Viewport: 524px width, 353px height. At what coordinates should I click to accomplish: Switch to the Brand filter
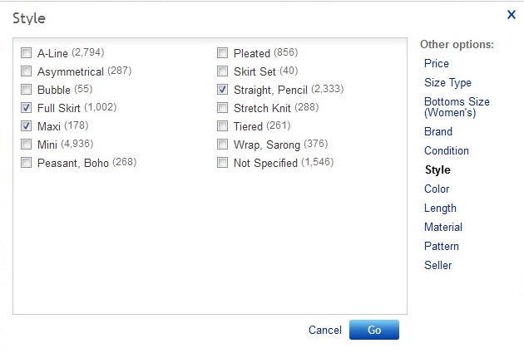[438, 131]
